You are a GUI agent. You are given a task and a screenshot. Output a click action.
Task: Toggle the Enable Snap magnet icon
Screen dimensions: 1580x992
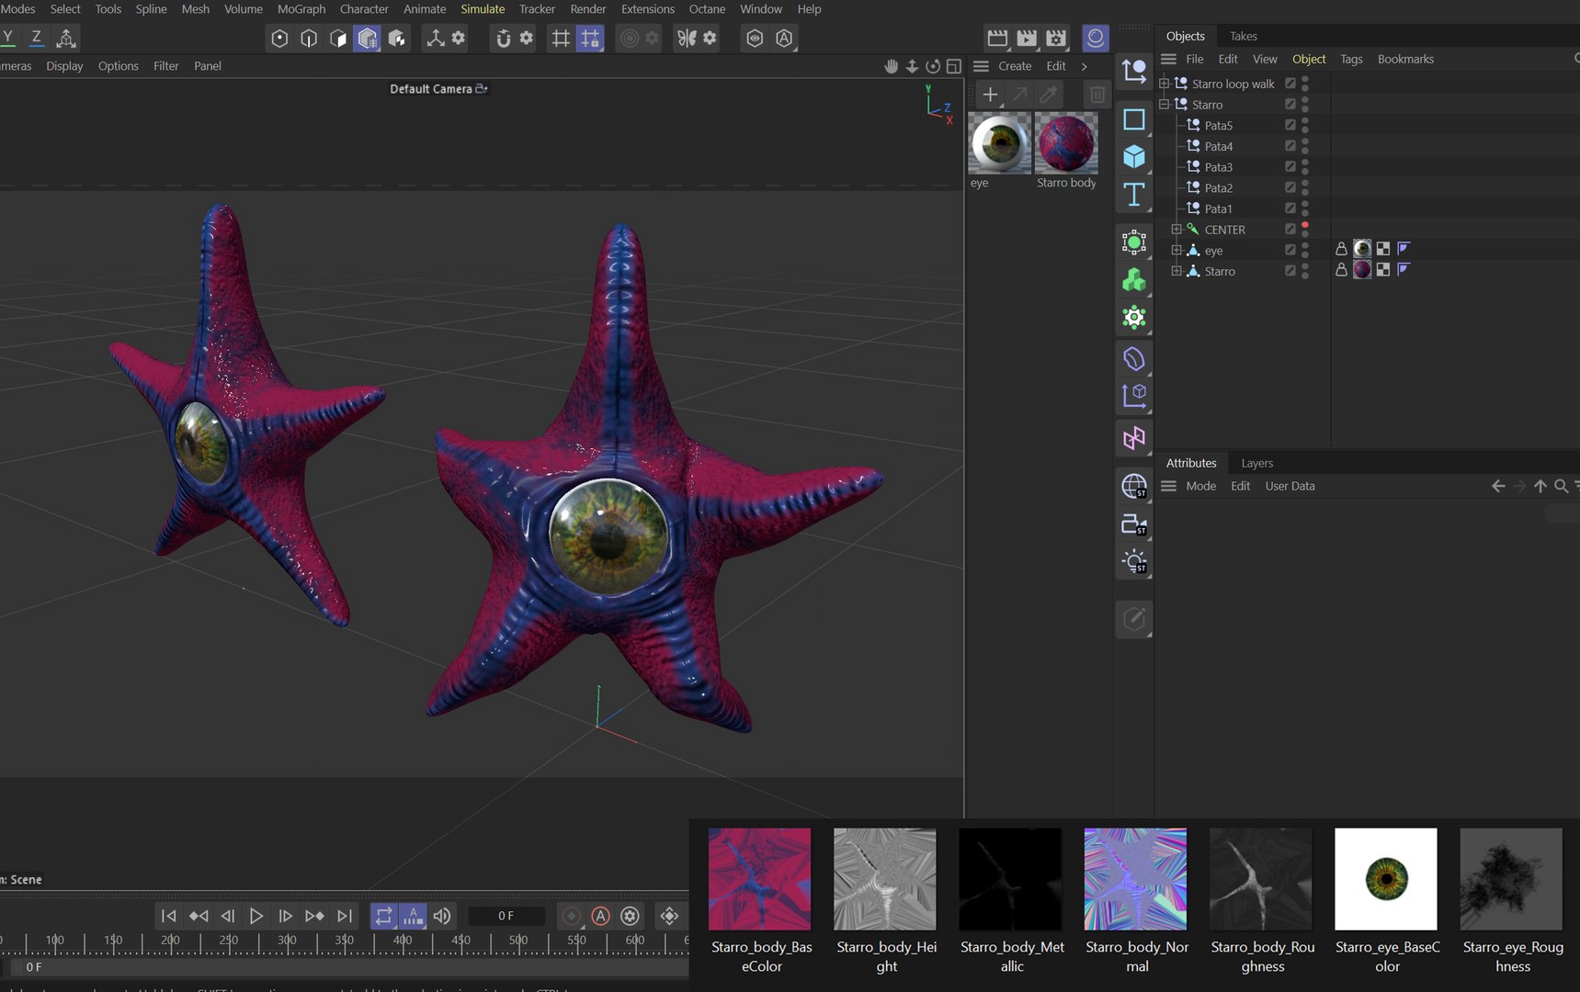(503, 39)
